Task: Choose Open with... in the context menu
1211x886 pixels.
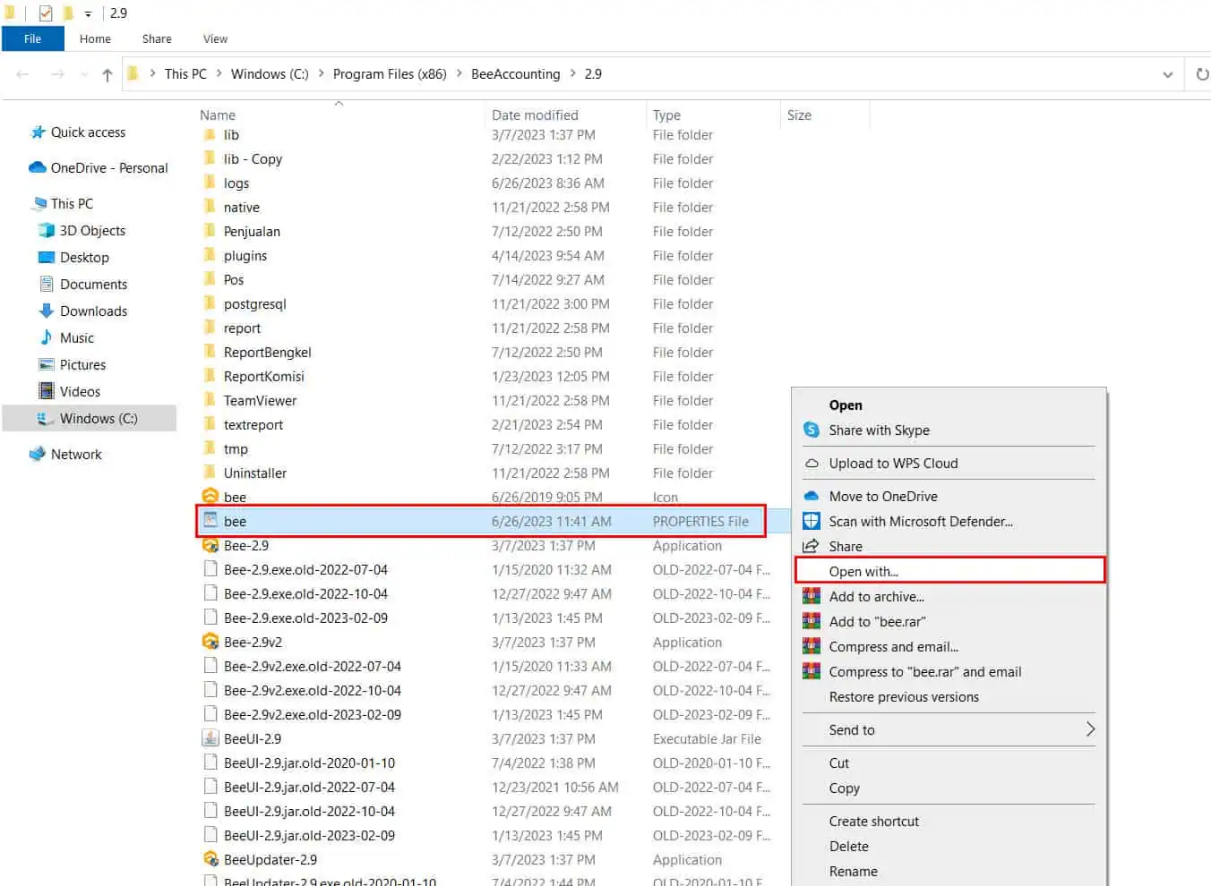Action: [949, 571]
